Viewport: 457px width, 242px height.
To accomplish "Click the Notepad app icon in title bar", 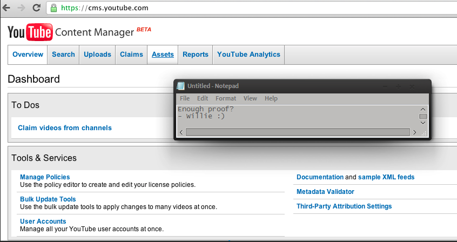I will point(181,86).
